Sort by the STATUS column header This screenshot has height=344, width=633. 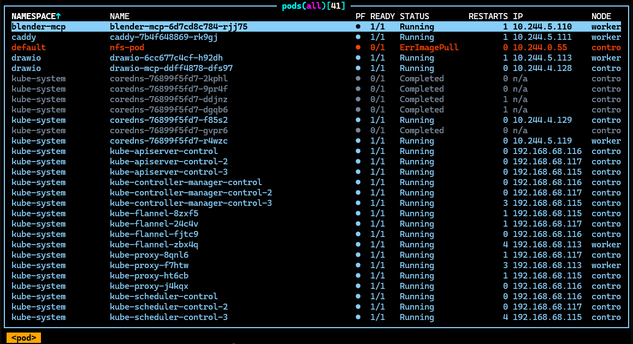(414, 16)
